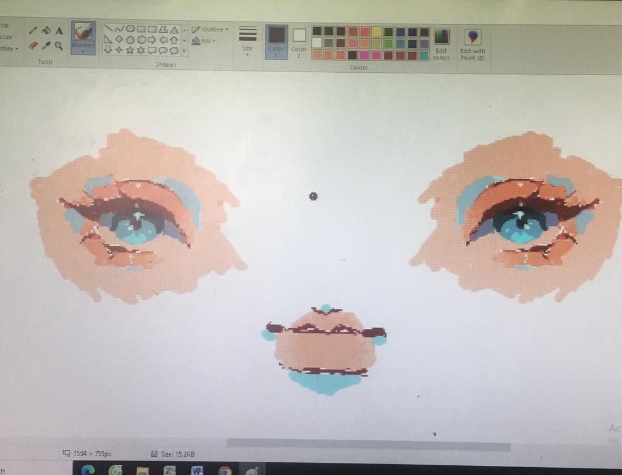Open Google Chrome from taskbar
The width and height of the screenshot is (622, 475).
click(225, 471)
